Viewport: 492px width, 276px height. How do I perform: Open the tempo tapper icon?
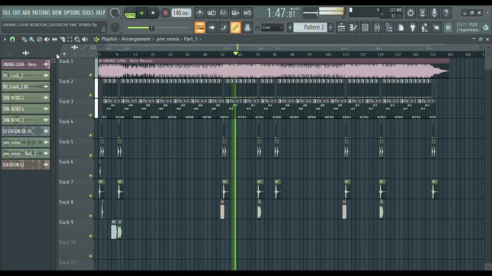(424, 28)
